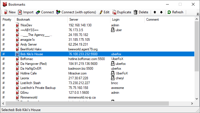The image size is (200, 113).
Task: Move bookmark up with up arrow
Action: pyautogui.click(x=155, y=12)
